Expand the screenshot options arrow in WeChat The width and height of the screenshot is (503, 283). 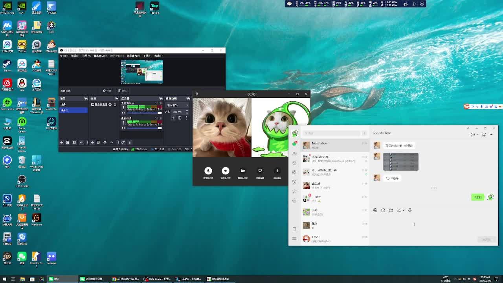[404, 210]
